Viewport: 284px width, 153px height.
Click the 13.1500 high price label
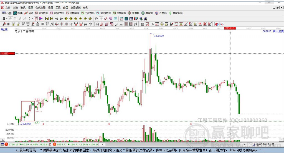(x=159, y=36)
